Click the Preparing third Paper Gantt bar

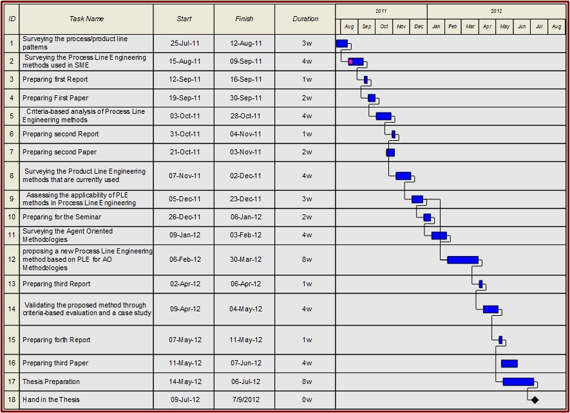pyautogui.click(x=509, y=363)
